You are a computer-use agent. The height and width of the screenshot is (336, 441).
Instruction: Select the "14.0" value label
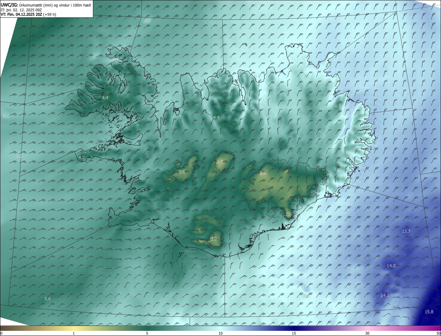click(x=391, y=266)
